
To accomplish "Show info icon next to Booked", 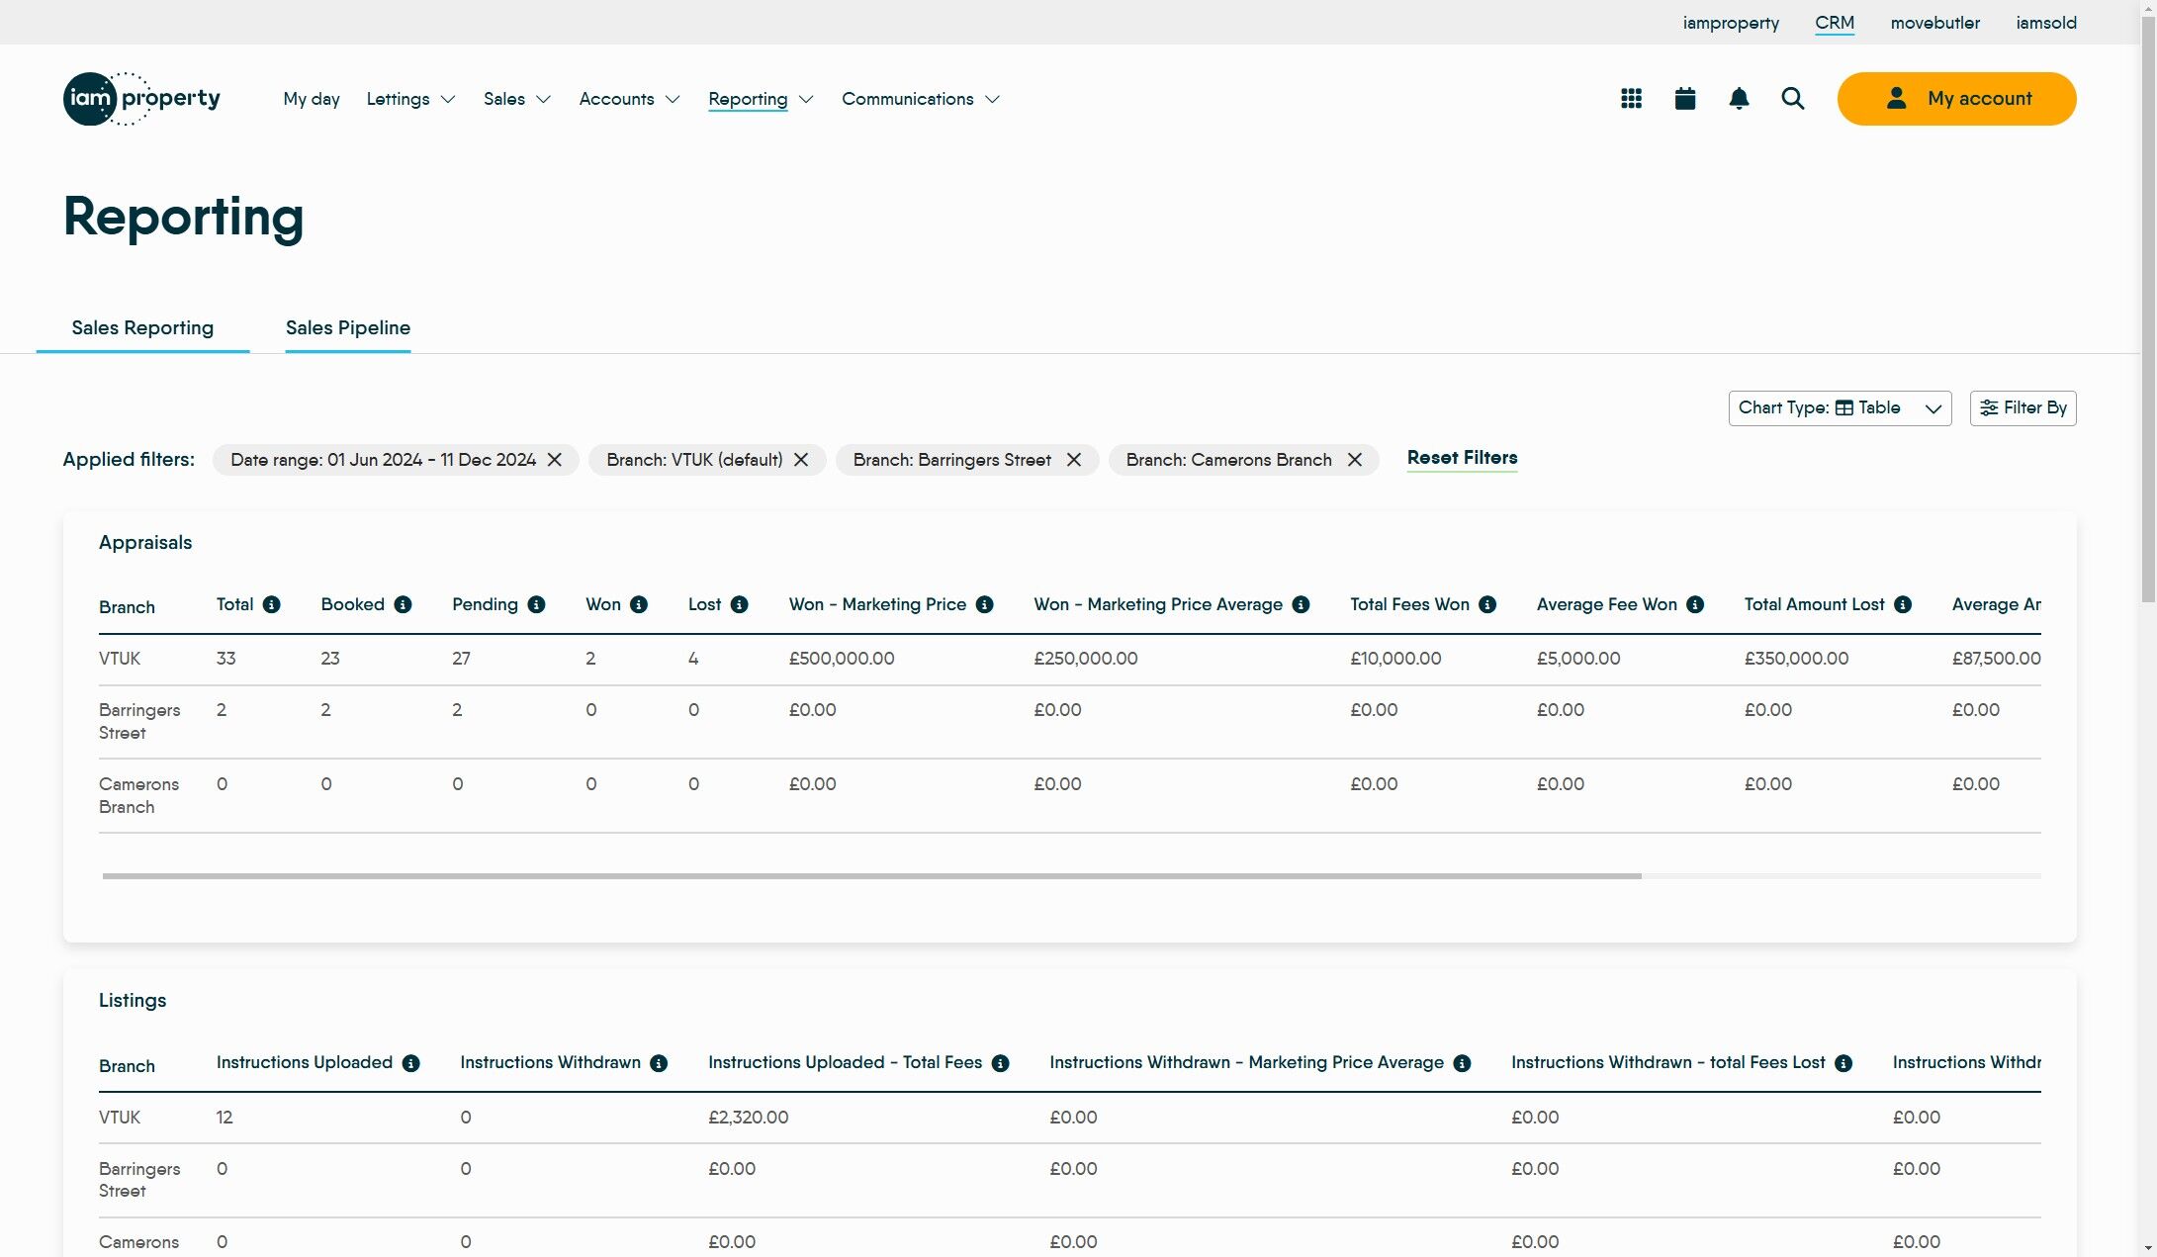I will point(403,604).
